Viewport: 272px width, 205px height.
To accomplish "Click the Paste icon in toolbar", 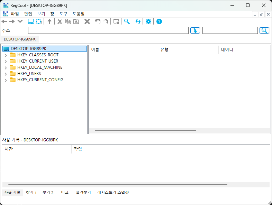I will [76, 21].
